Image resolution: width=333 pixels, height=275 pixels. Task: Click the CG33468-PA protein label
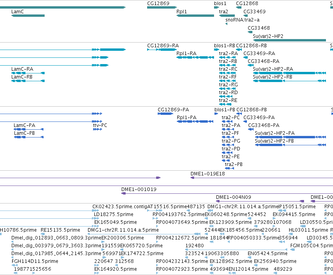(x=264, y=125)
